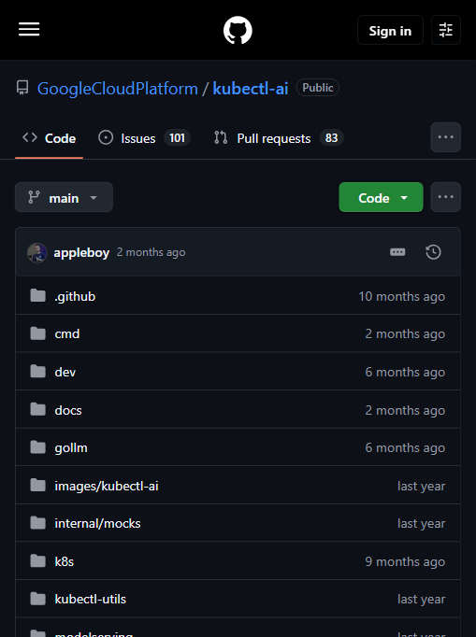Switch to the Code tab
476x637 pixels.
click(x=49, y=138)
